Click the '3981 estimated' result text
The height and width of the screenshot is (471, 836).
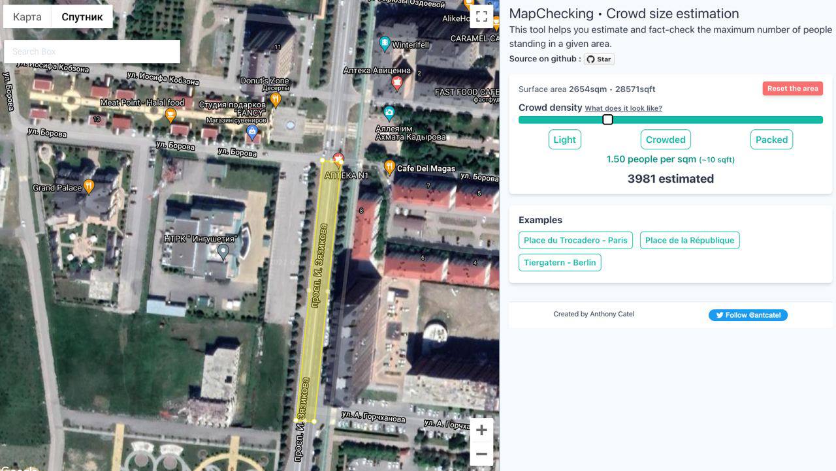670,179
